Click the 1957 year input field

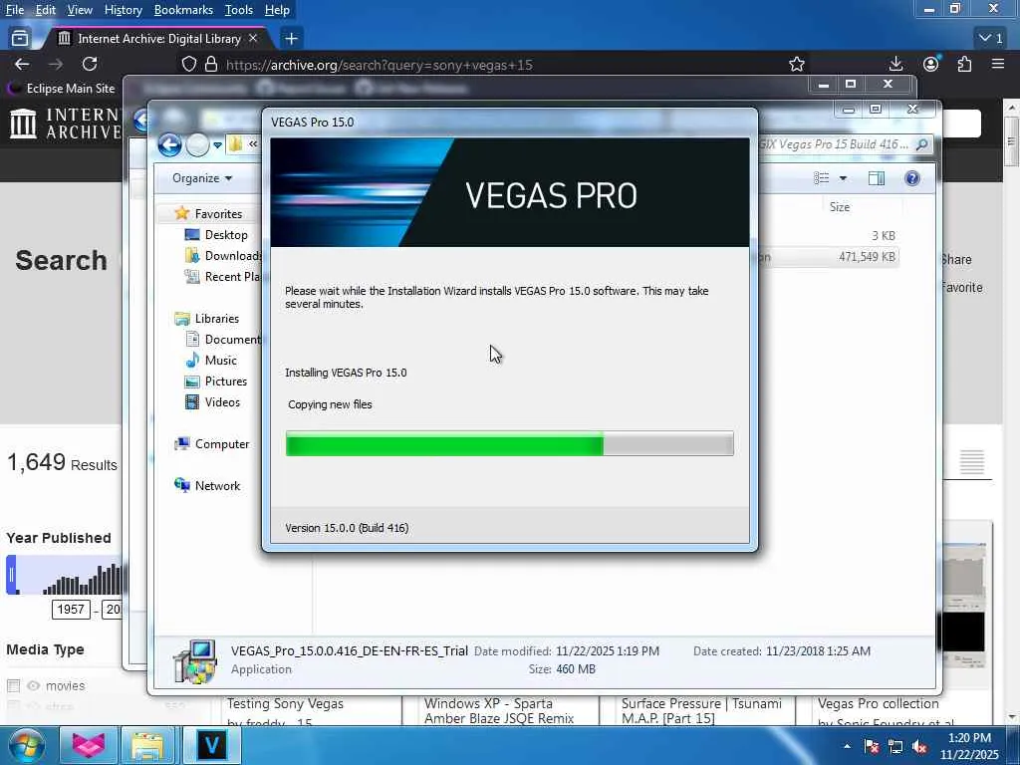click(71, 610)
